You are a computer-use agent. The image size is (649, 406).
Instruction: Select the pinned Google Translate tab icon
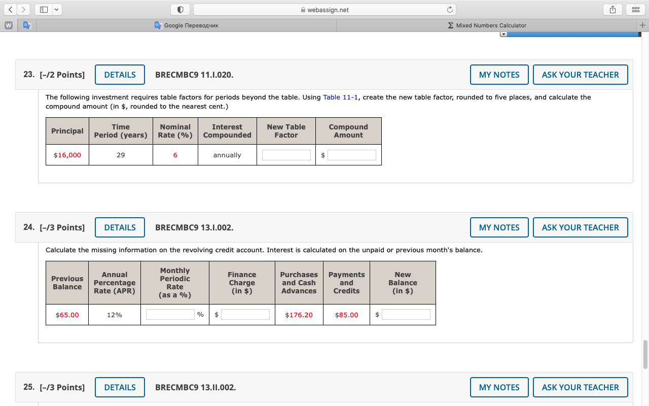pos(26,25)
